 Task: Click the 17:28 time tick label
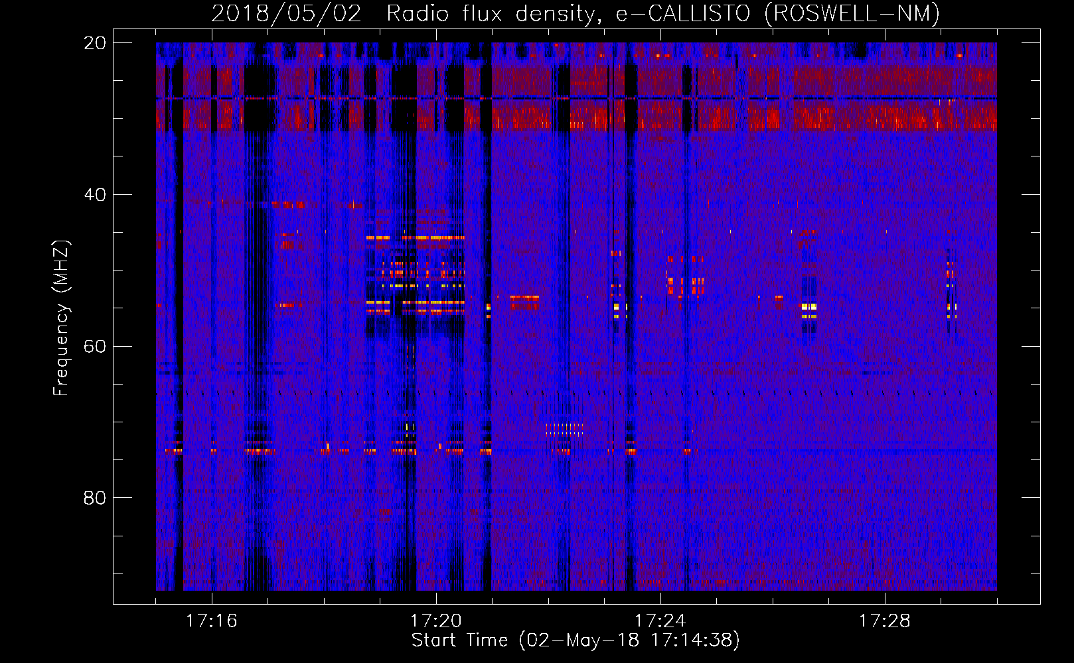point(885,621)
